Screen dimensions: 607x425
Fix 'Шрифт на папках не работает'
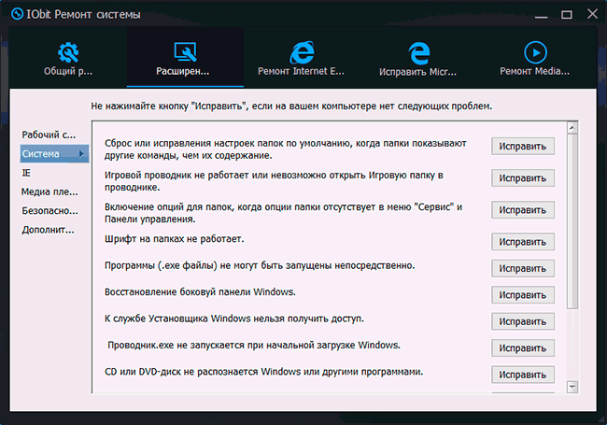click(x=523, y=242)
